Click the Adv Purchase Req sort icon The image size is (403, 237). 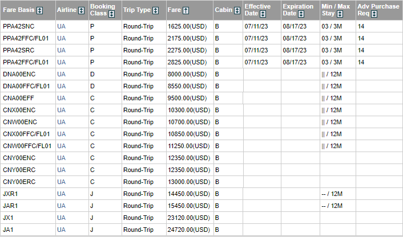374,14
